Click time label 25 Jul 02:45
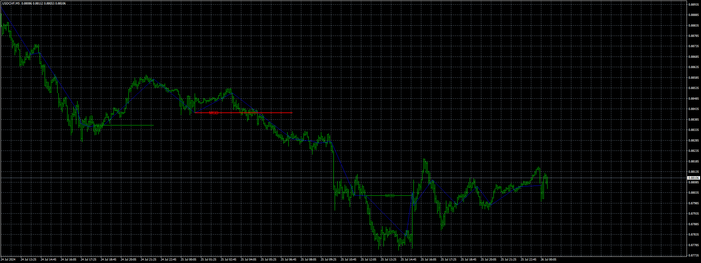The width and height of the screenshot is (701, 263). point(228,260)
